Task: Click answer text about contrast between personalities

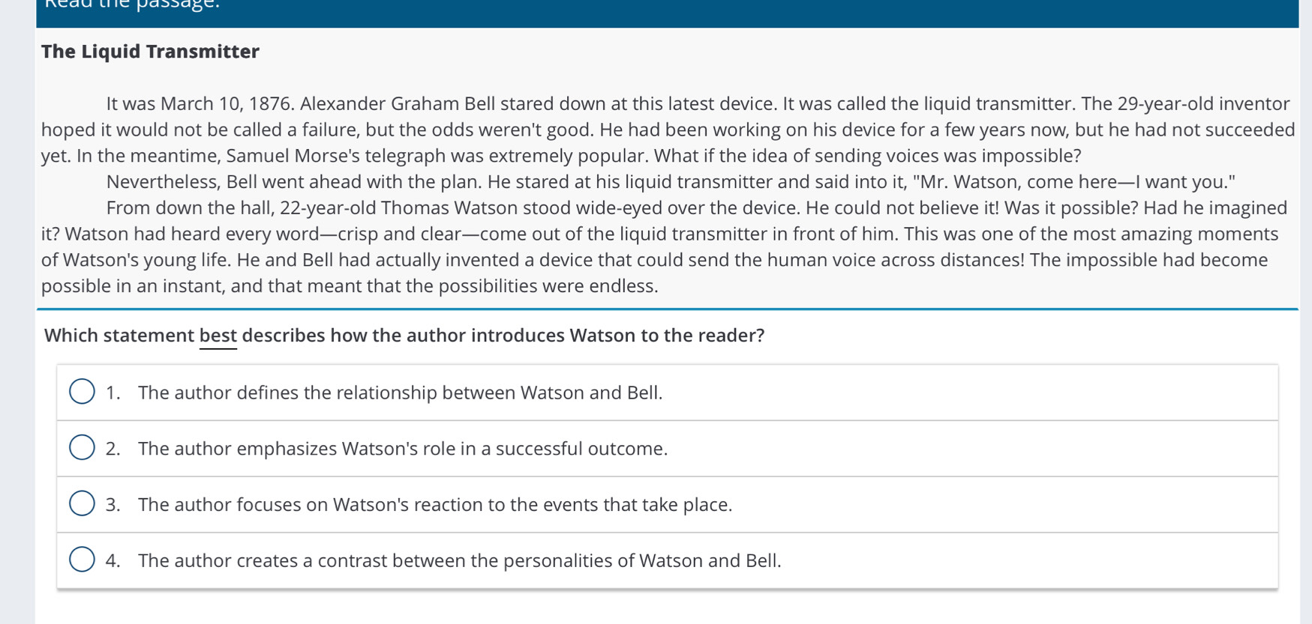Action: click(460, 561)
